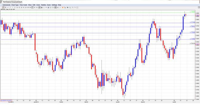The height and width of the screenshot is (112, 200).
Task: Toggle the crosshair cursor tool
Action: (39, 8)
